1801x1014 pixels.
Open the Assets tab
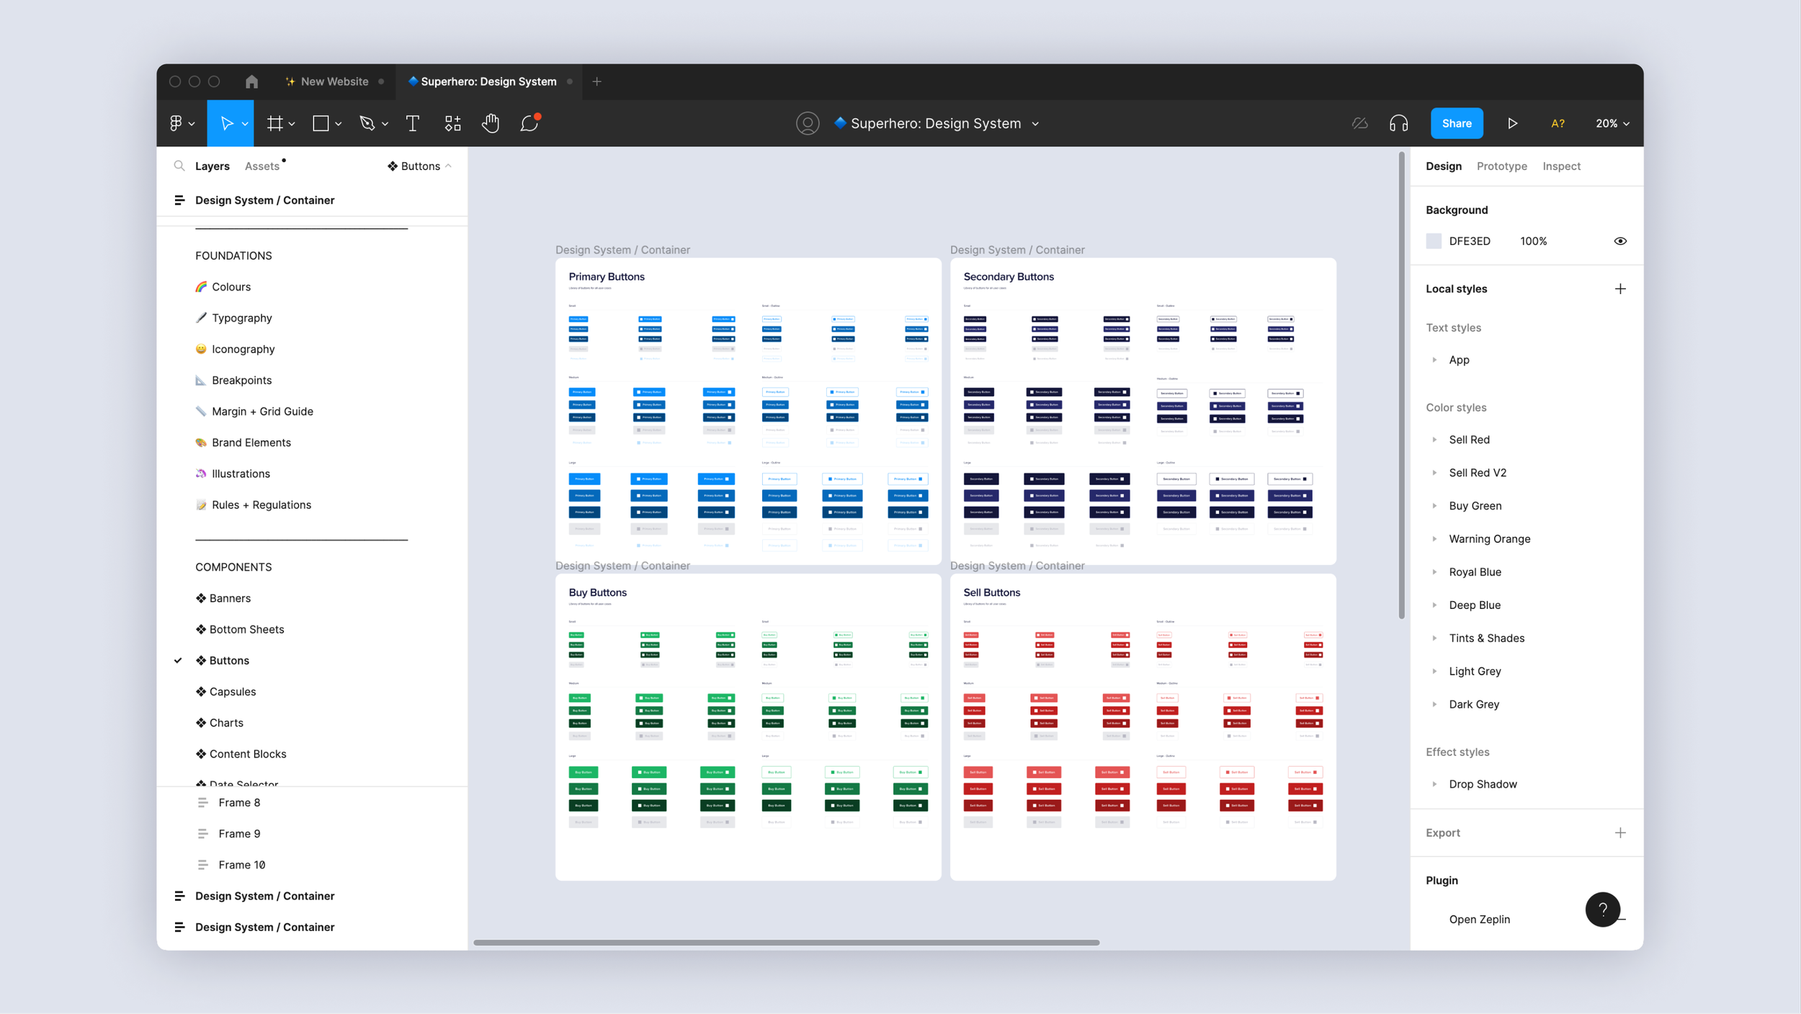point(262,166)
